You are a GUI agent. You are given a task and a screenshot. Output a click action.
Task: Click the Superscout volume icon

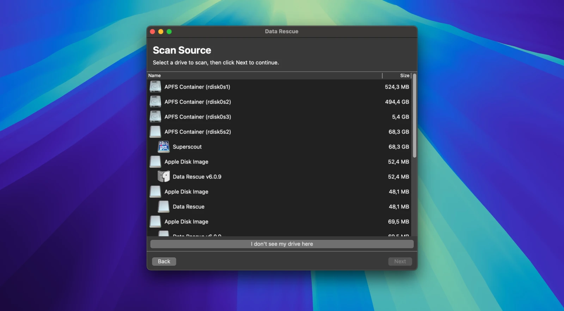pos(164,147)
